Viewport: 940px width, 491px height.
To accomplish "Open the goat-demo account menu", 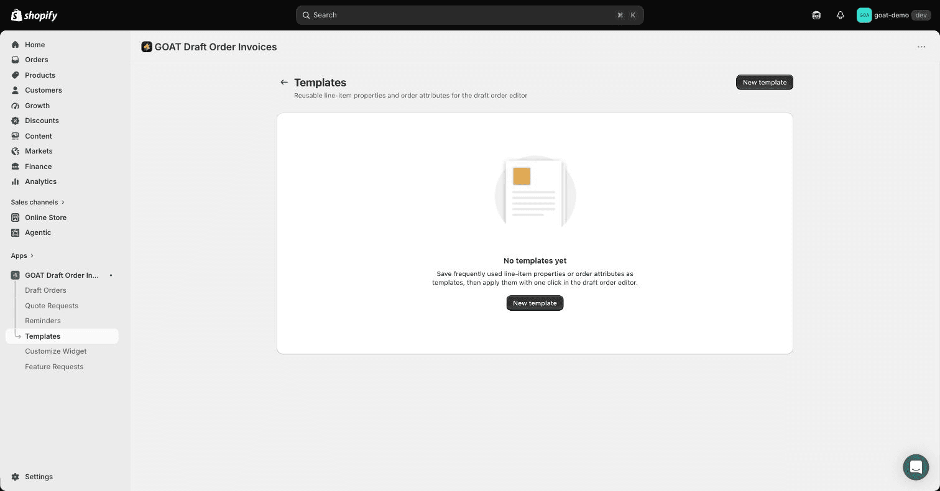I will coord(893,15).
